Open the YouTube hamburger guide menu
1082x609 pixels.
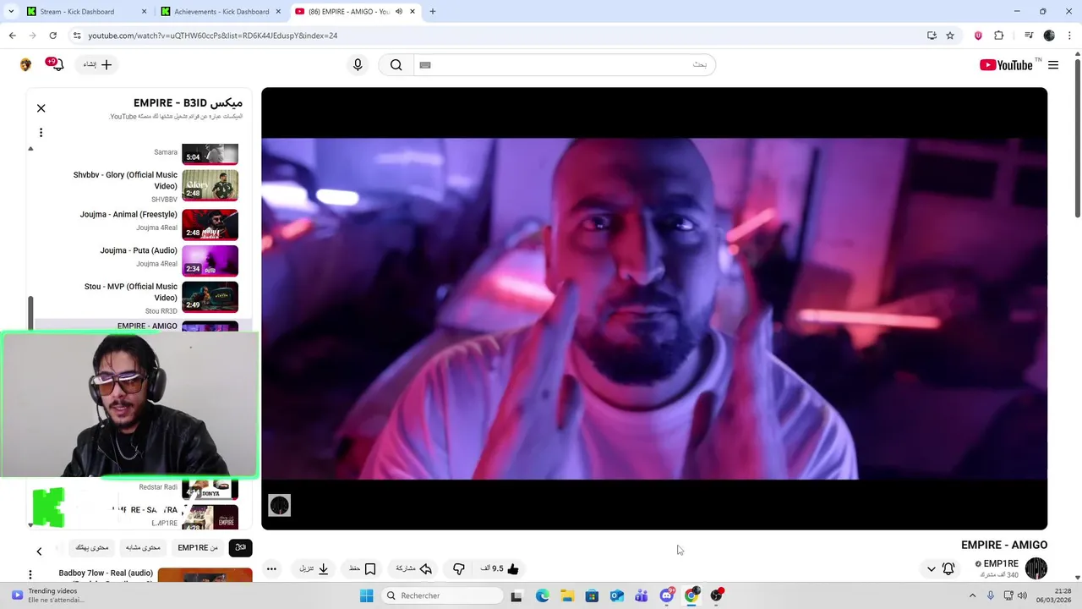tap(1053, 65)
